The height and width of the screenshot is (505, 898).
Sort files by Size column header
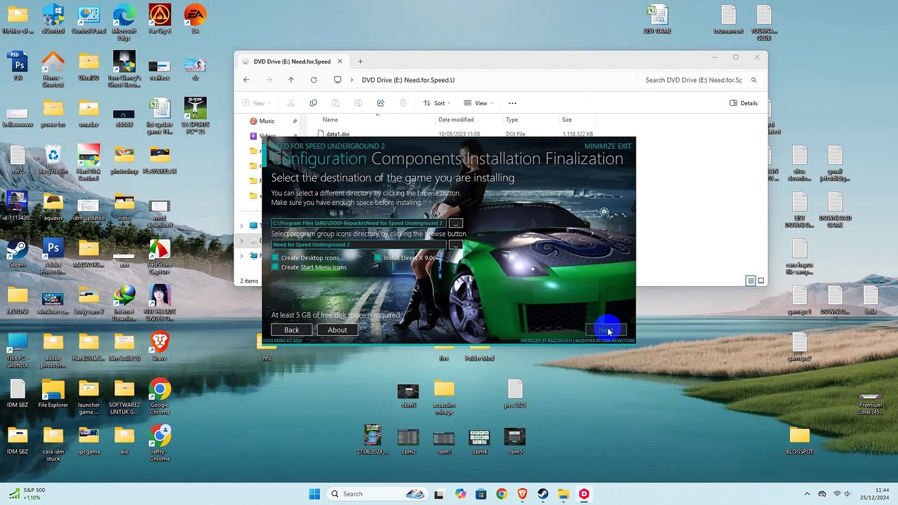pyautogui.click(x=567, y=120)
